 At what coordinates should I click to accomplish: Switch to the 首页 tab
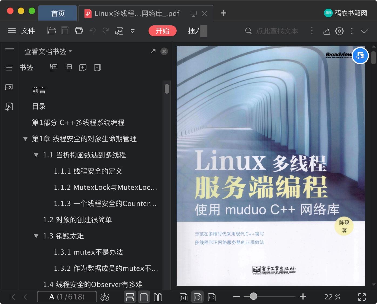[58, 13]
